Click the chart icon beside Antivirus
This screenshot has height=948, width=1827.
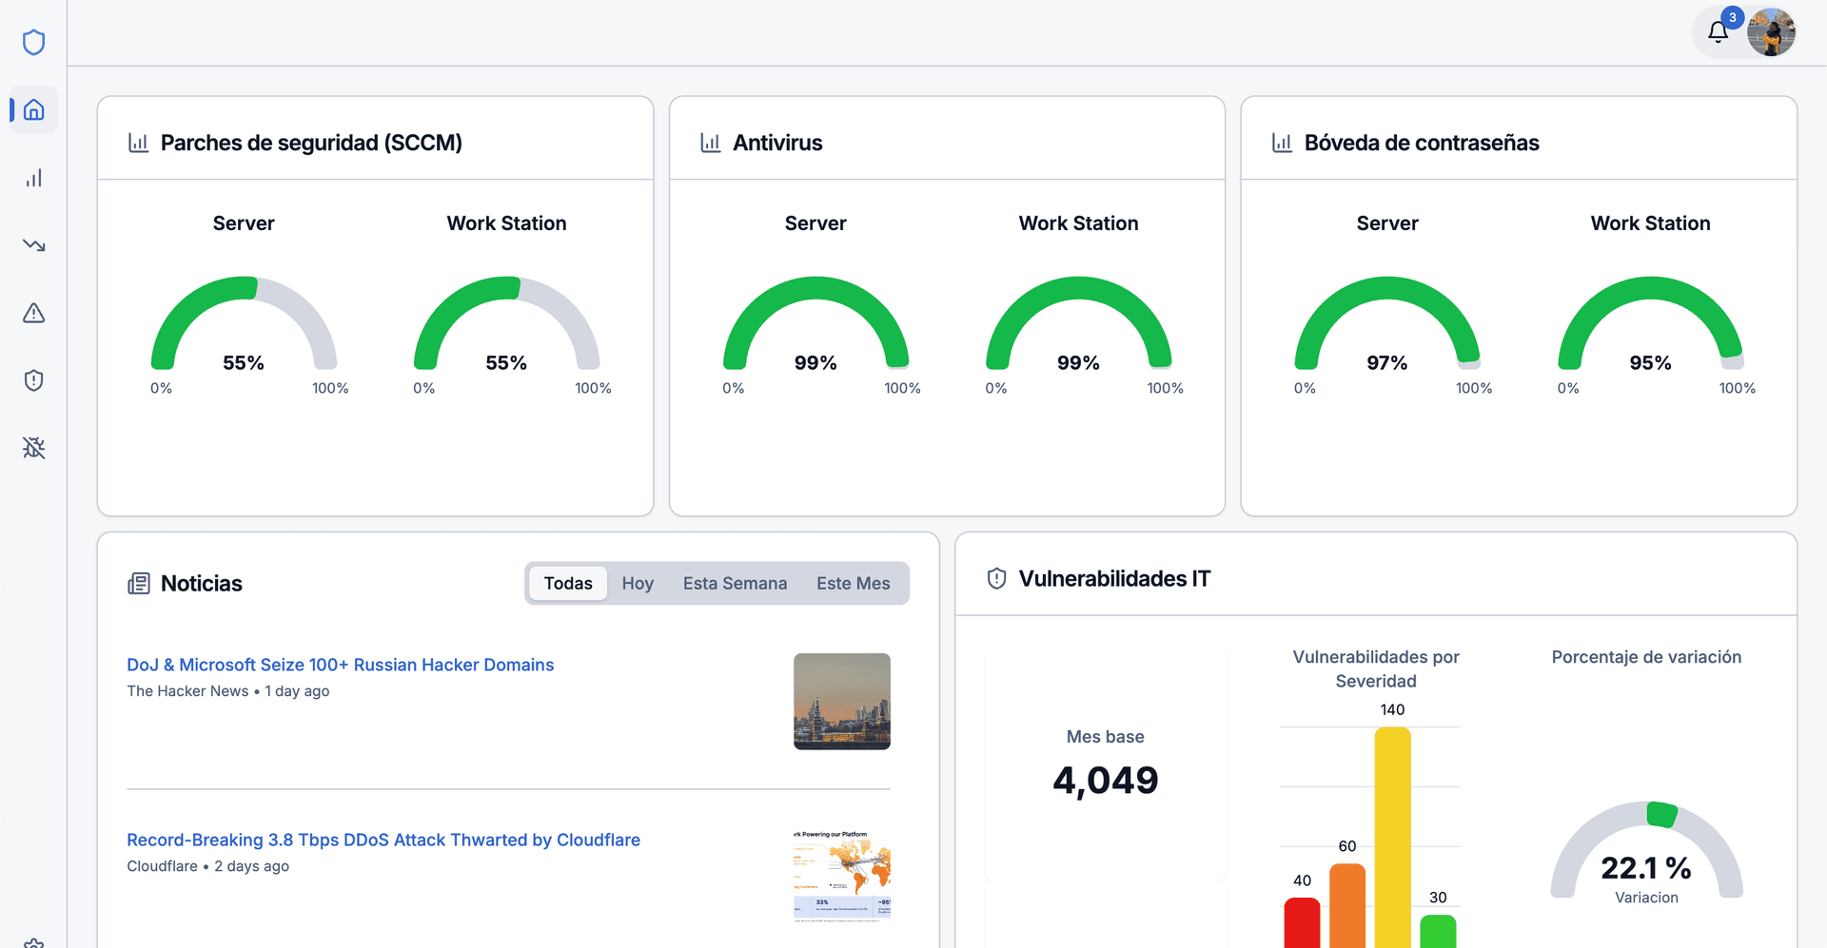[710, 143]
